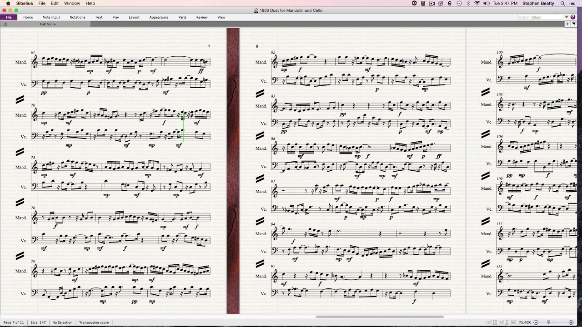Image resolution: width=582 pixels, height=327 pixels.
Task: Open the Wi-Fi status menu
Action: 477,3
